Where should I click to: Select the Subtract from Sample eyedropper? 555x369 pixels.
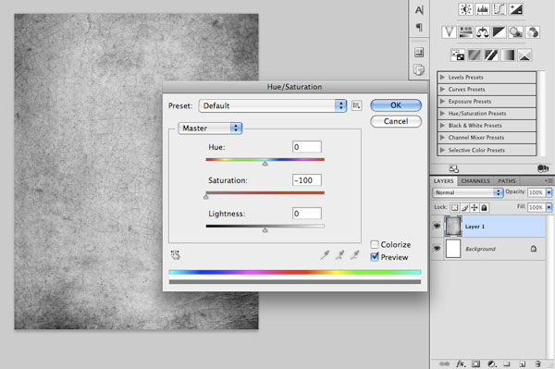354,254
